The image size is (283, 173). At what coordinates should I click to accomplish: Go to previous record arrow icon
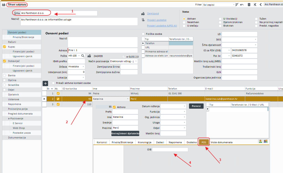point(260,5)
